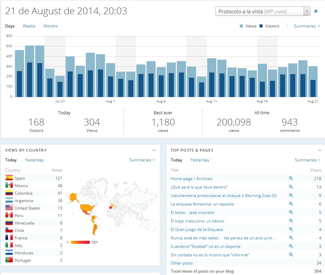Open magnifier stats for La etiqueta femenina post
Screen dimensions: 325x275
coord(291,204)
